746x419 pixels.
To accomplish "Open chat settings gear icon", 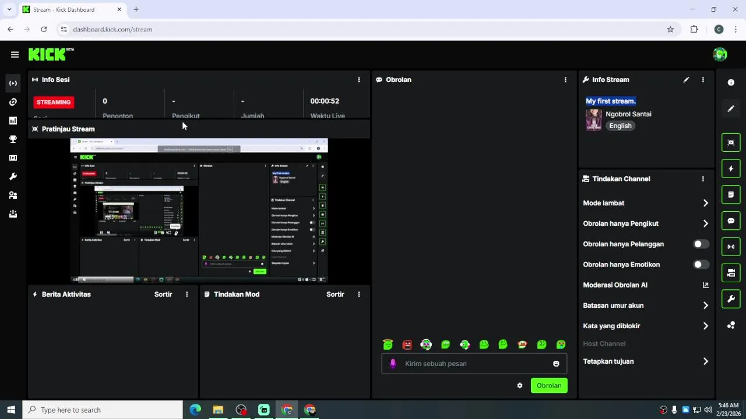I will point(520,385).
